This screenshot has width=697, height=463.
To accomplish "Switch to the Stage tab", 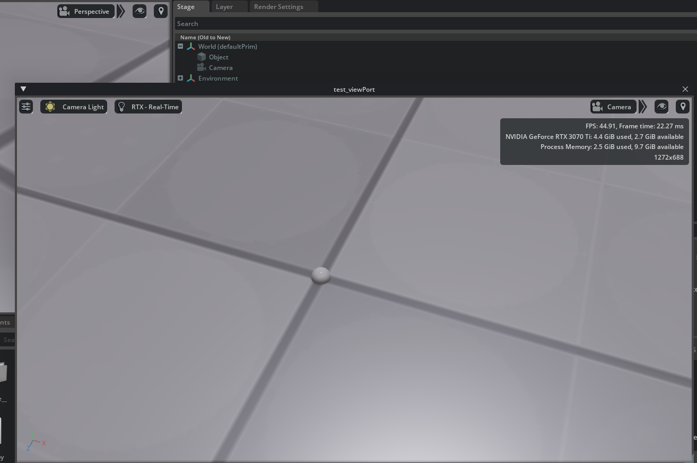I will pos(191,6).
